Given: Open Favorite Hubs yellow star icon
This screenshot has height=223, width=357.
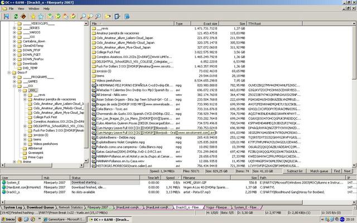Looking at the screenshot, I should pyautogui.click(x=33, y=16).
